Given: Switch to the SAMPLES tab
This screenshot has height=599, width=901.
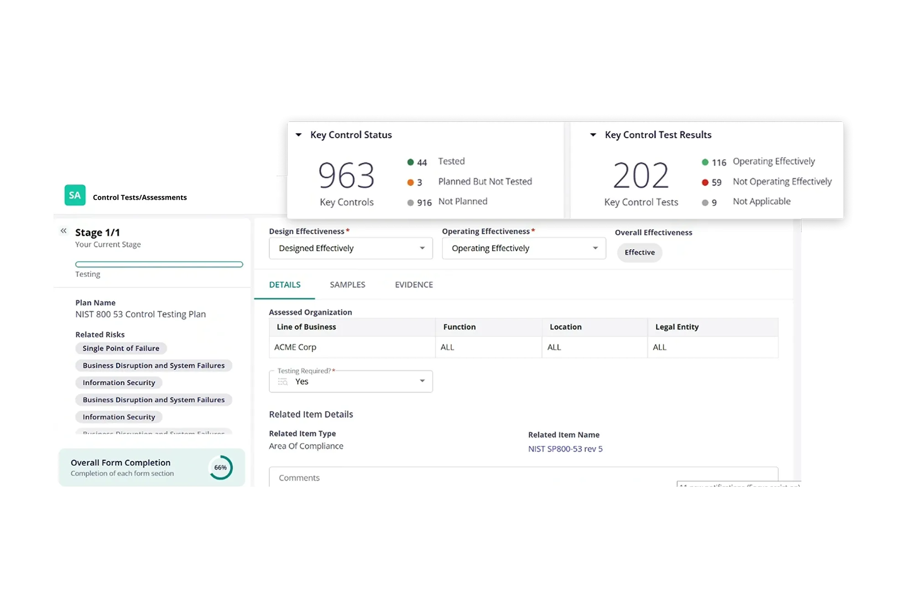Looking at the screenshot, I should (x=347, y=285).
